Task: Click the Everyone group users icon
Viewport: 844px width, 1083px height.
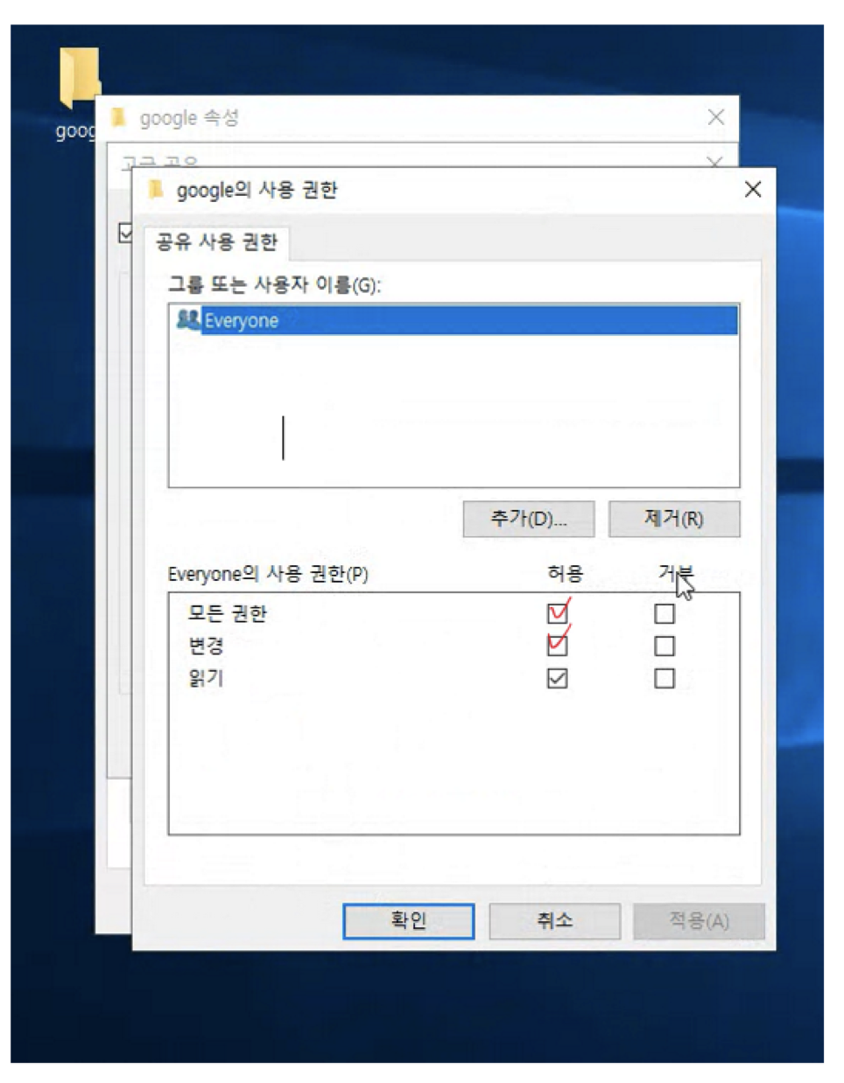Action: pos(188,319)
